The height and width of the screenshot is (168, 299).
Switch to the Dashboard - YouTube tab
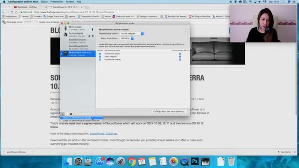click(30, 7)
